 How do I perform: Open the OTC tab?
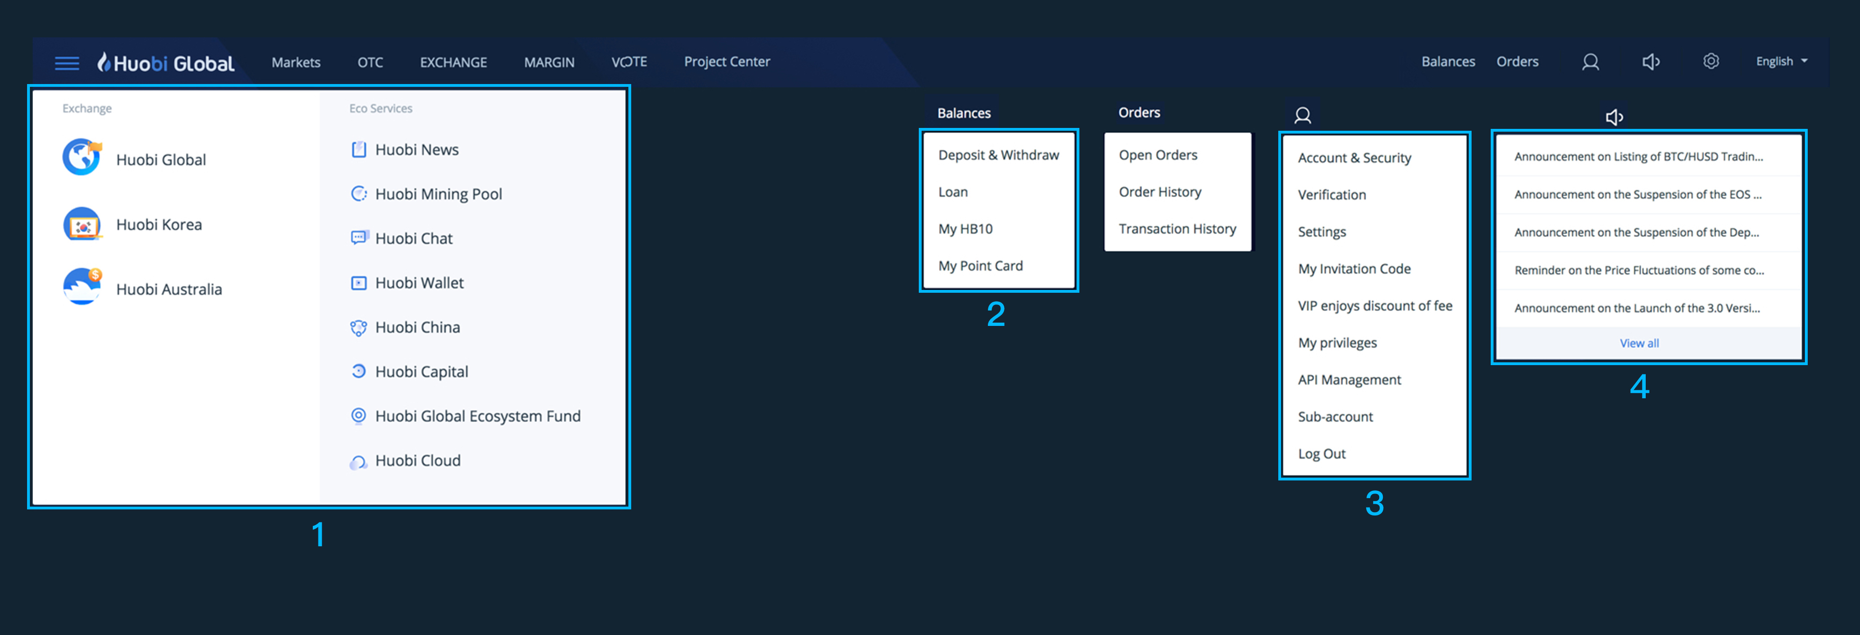(x=370, y=62)
